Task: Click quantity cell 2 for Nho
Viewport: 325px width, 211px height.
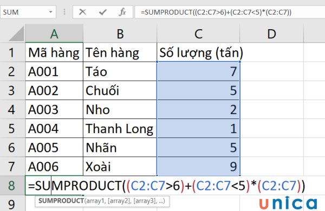Action: click(198, 109)
